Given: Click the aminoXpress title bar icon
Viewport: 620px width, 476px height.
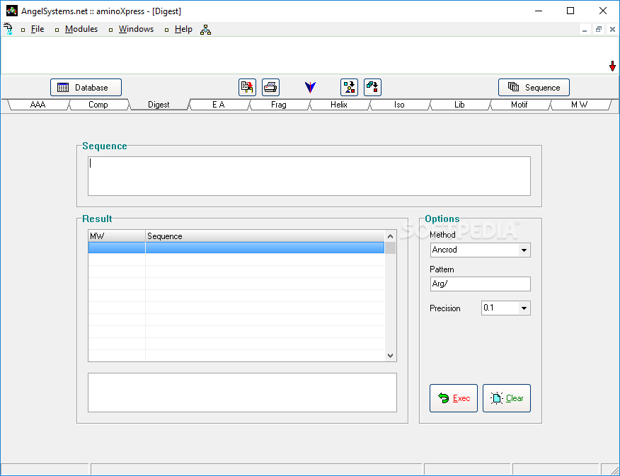Looking at the screenshot, I should [x=12, y=11].
